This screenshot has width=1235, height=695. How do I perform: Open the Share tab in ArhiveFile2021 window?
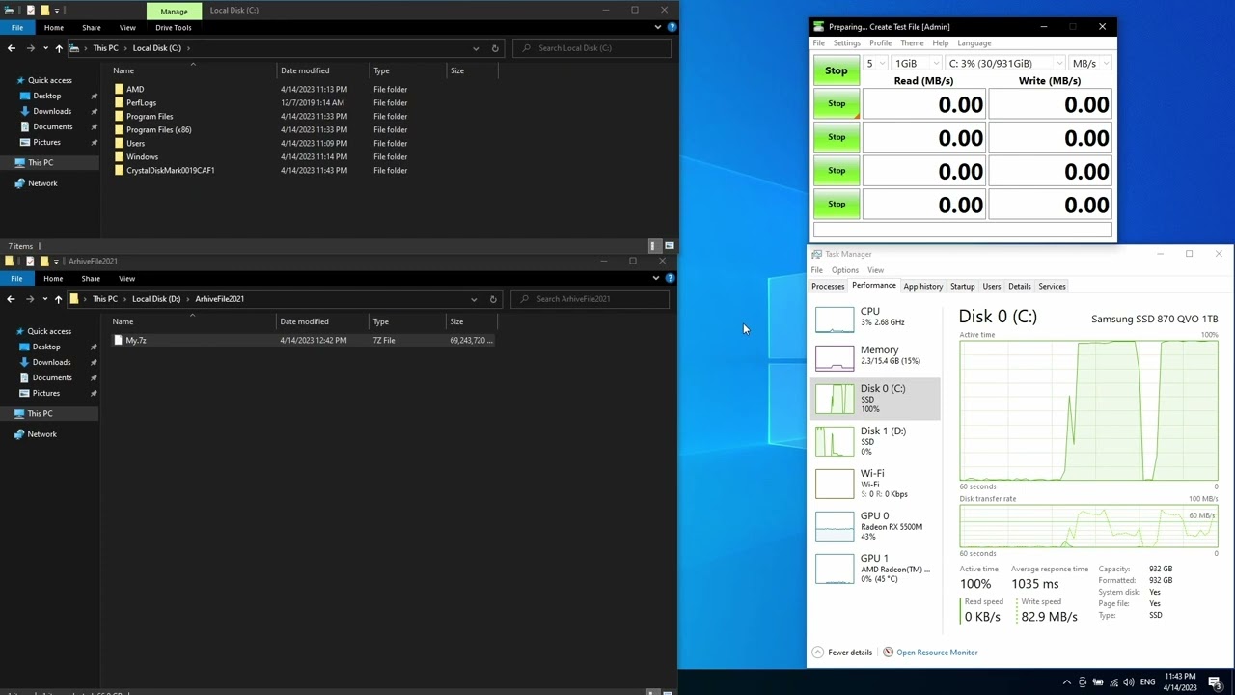click(x=91, y=279)
